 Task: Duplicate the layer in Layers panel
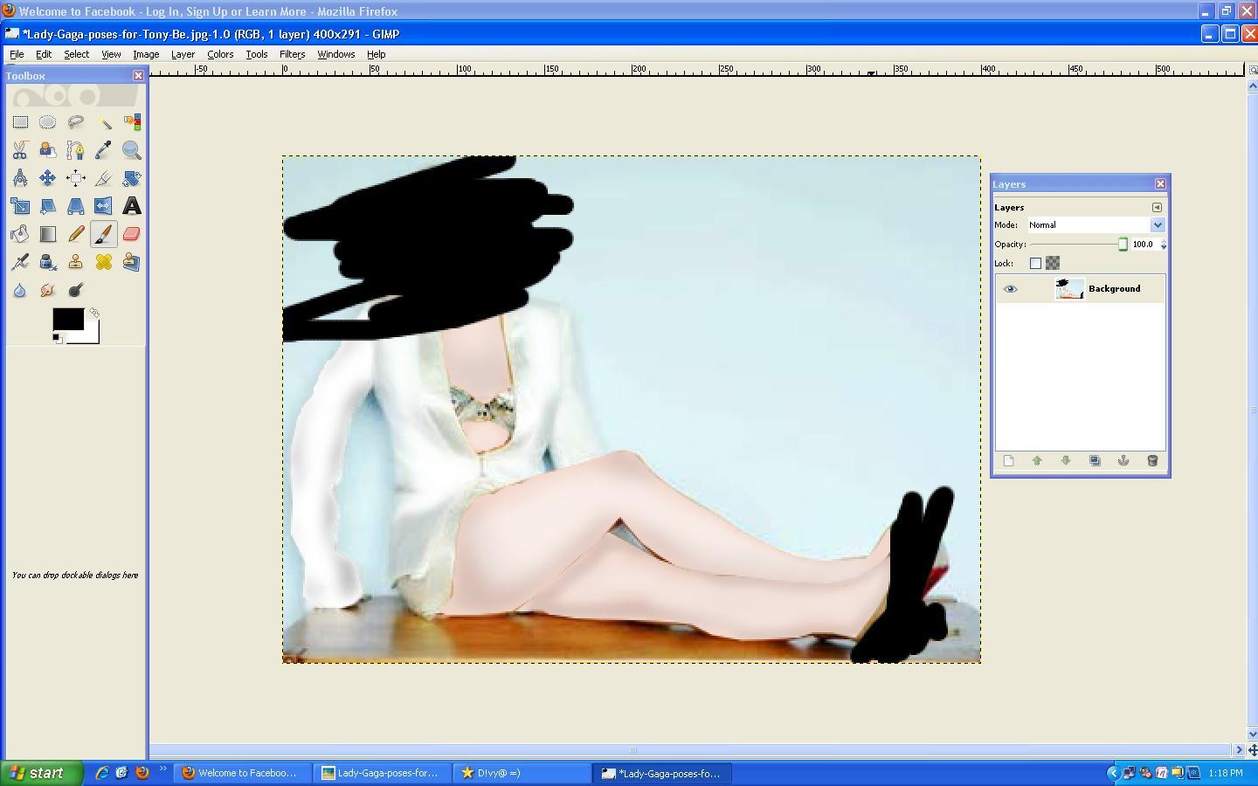(1095, 461)
